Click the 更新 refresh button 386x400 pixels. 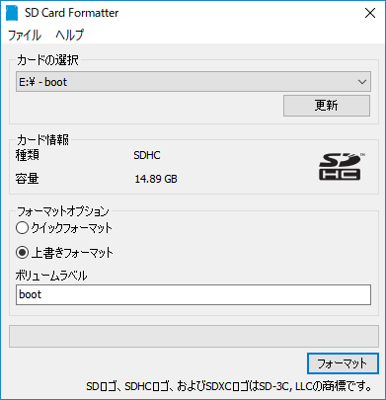(327, 106)
